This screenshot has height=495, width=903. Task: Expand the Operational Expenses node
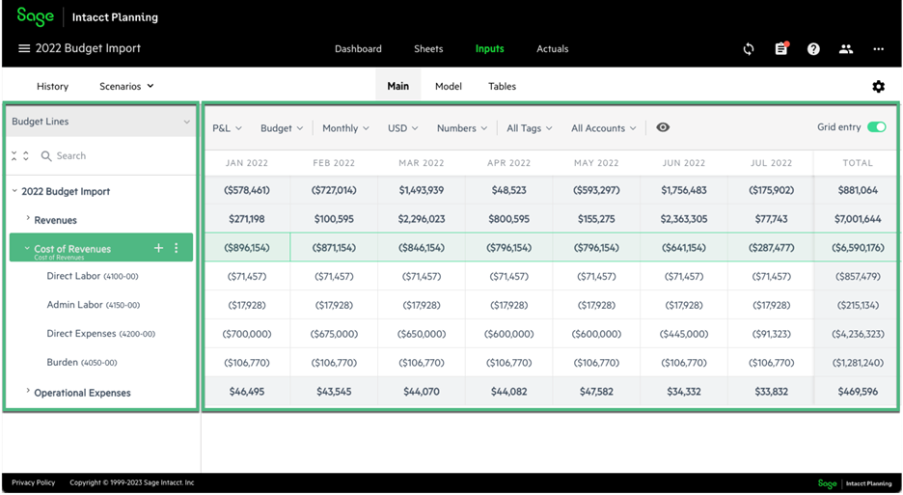coord(28,391)
